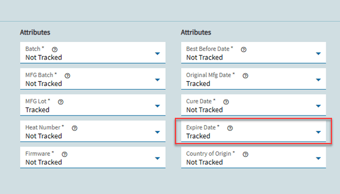The height and width of the screenshot is (194, 340).
Task: Select the Expire Date 'Tracked' value
Action: point(198,136)
